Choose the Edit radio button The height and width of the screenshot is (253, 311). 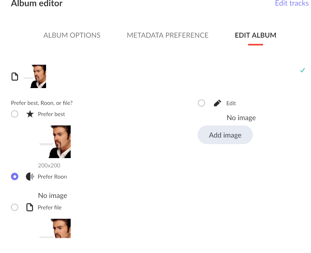coord(201,103)
